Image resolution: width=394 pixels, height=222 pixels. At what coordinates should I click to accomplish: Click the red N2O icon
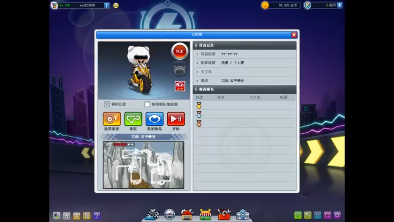pos(180,86)
